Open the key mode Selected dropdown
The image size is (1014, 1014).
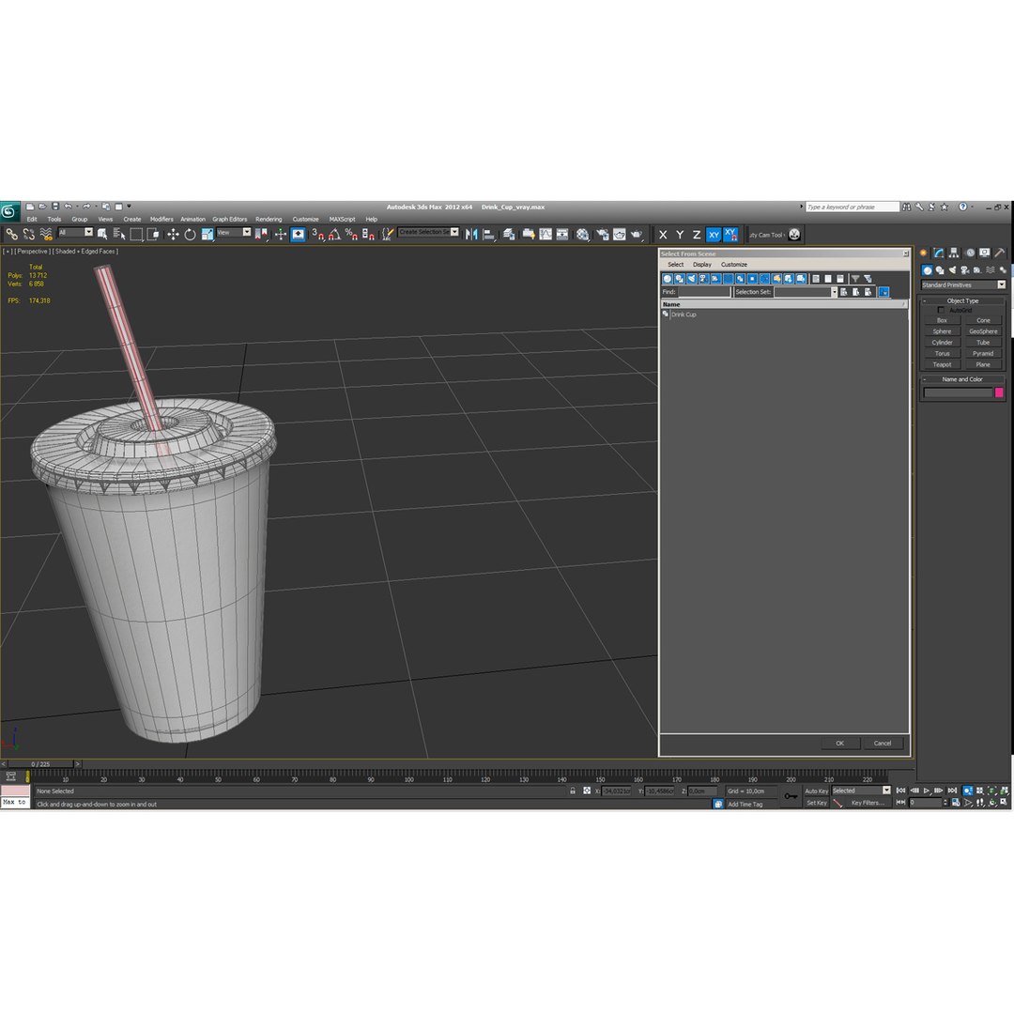point(861,791)
